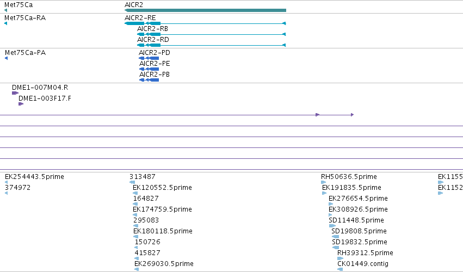Click the EK120552.5prime EST label
The width and height of the screenshot is (463, 272).
click(163, 188)
